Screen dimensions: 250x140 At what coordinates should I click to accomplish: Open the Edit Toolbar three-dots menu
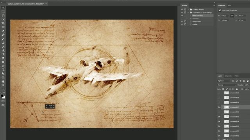[3, 89]
